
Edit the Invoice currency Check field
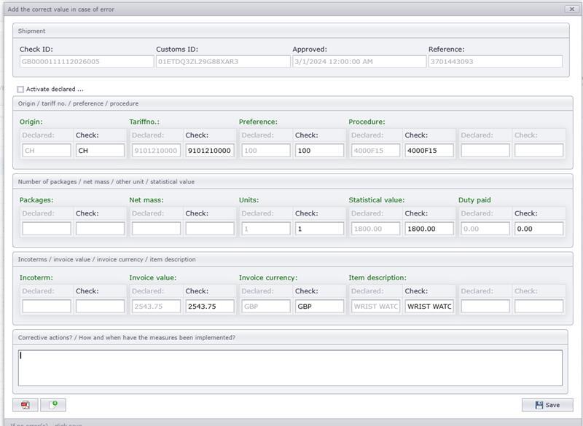point(319,306)
